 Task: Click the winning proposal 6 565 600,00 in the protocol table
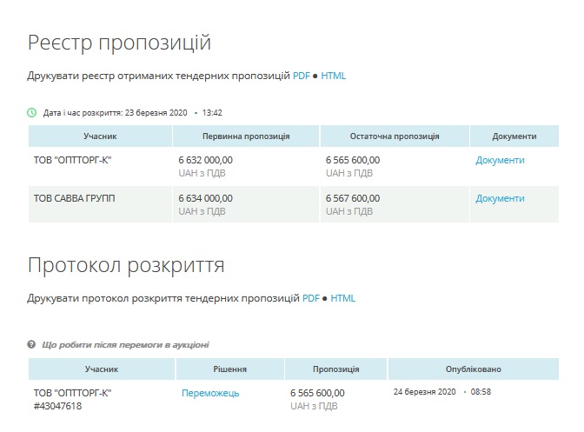(317, 393)
